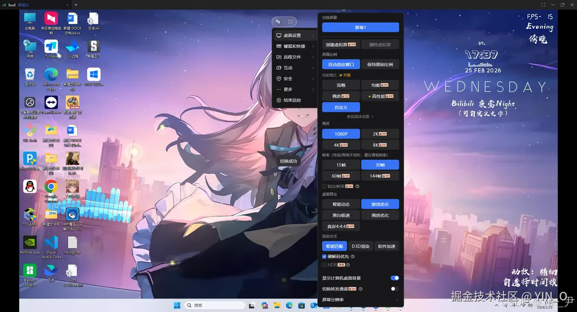Image resolution: width=577 pixels, height=312 pixels.
Task: Open the 远程文件 menu item
Action: [292, 57]
